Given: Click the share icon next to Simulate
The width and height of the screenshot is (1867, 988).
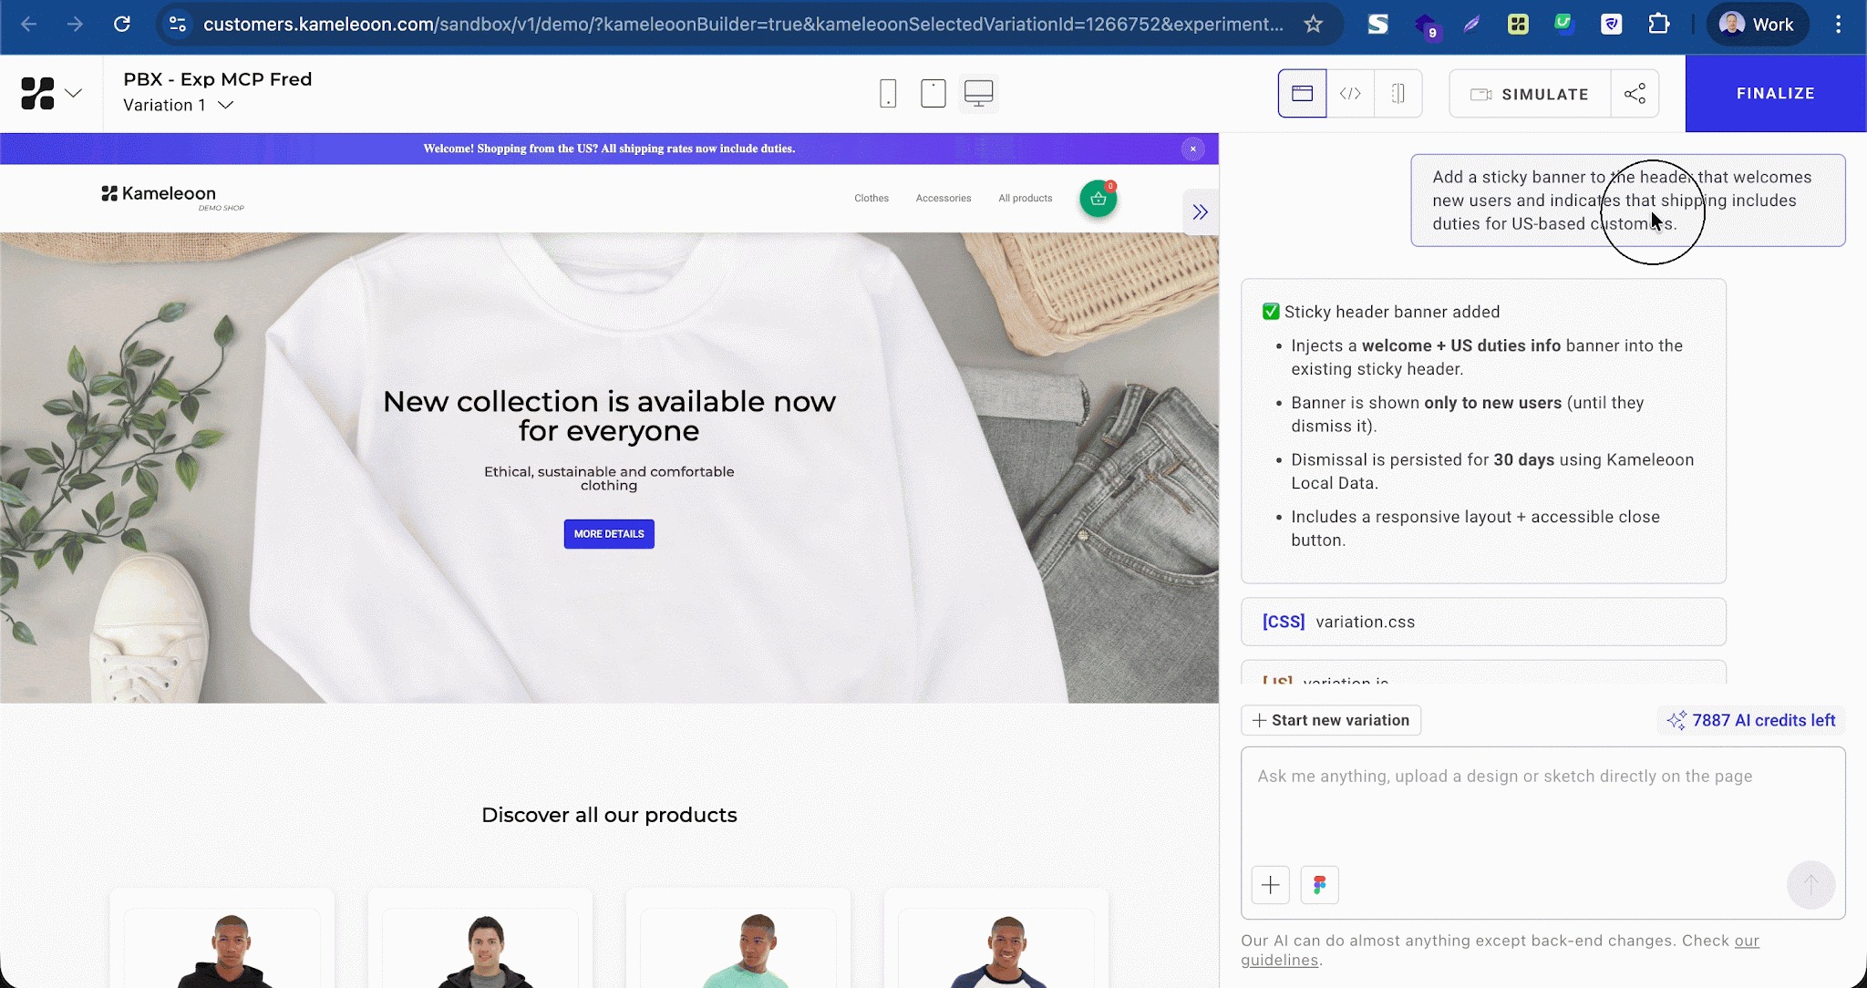Looking at the screenshot, I should (1635, 93).
